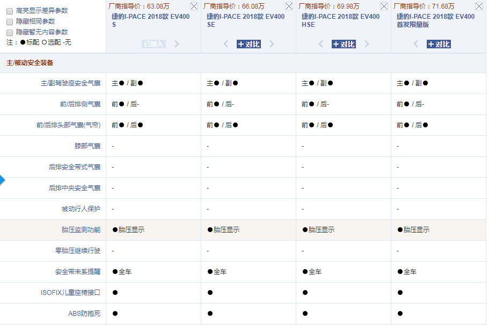
Task: Click the left arrow in the EV400 HSE column
Action: click(x=321, y=44)
